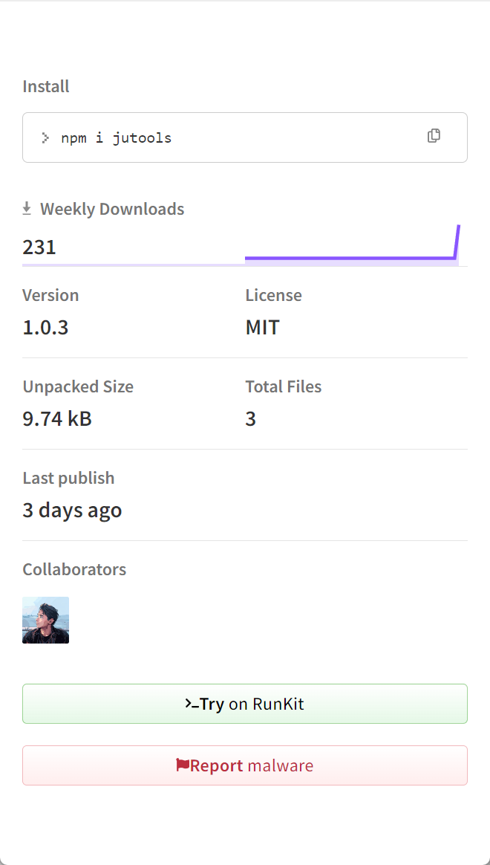Click the flag icon on Report malware
490x865 pixels.
coord(182,765)
